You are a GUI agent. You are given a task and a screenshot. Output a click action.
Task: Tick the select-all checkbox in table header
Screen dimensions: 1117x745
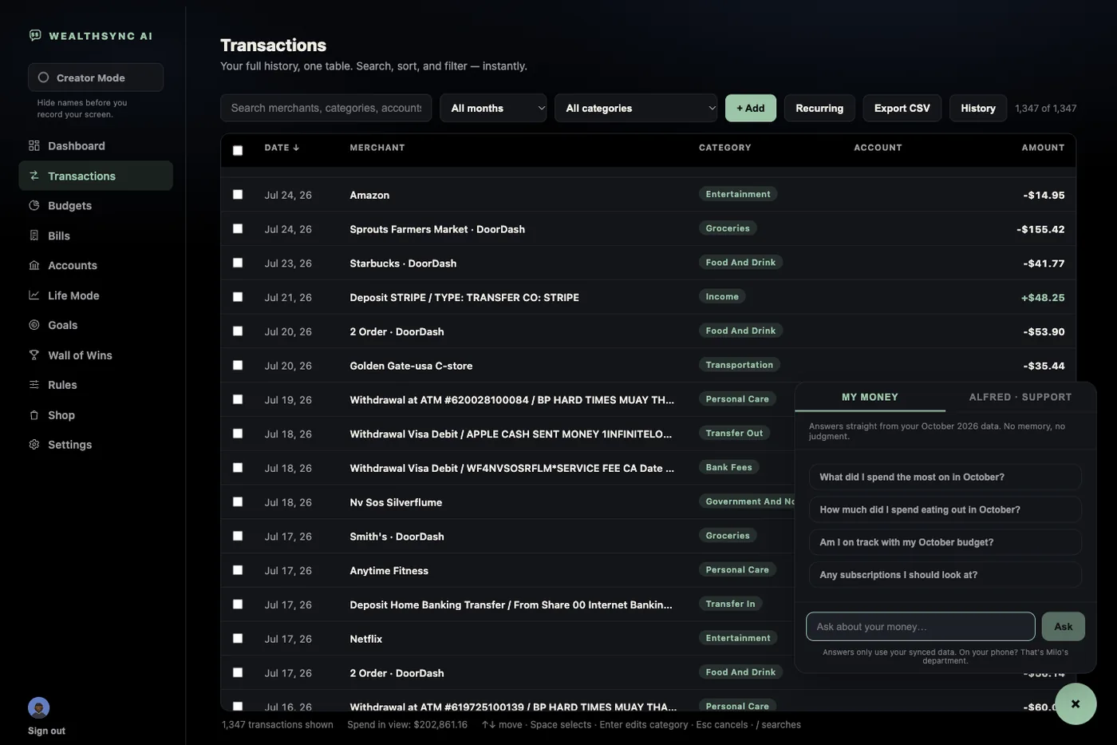coord(238,150)
